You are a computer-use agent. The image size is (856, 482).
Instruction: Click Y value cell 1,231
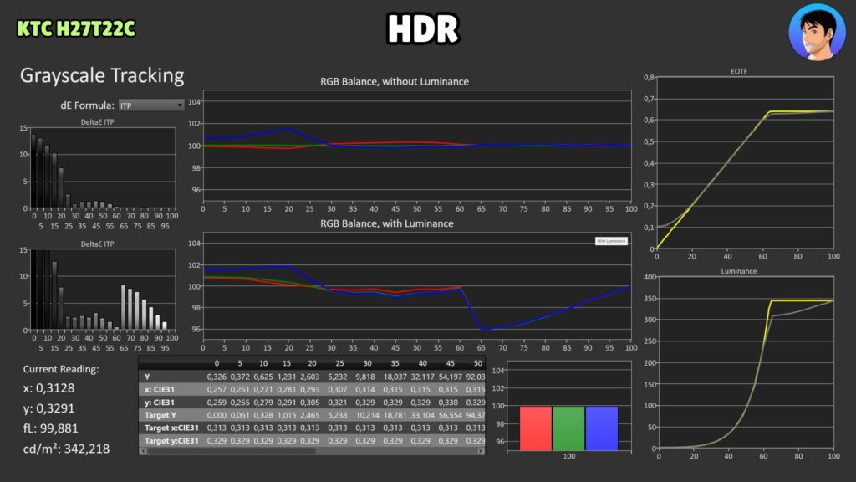point(287,377)
